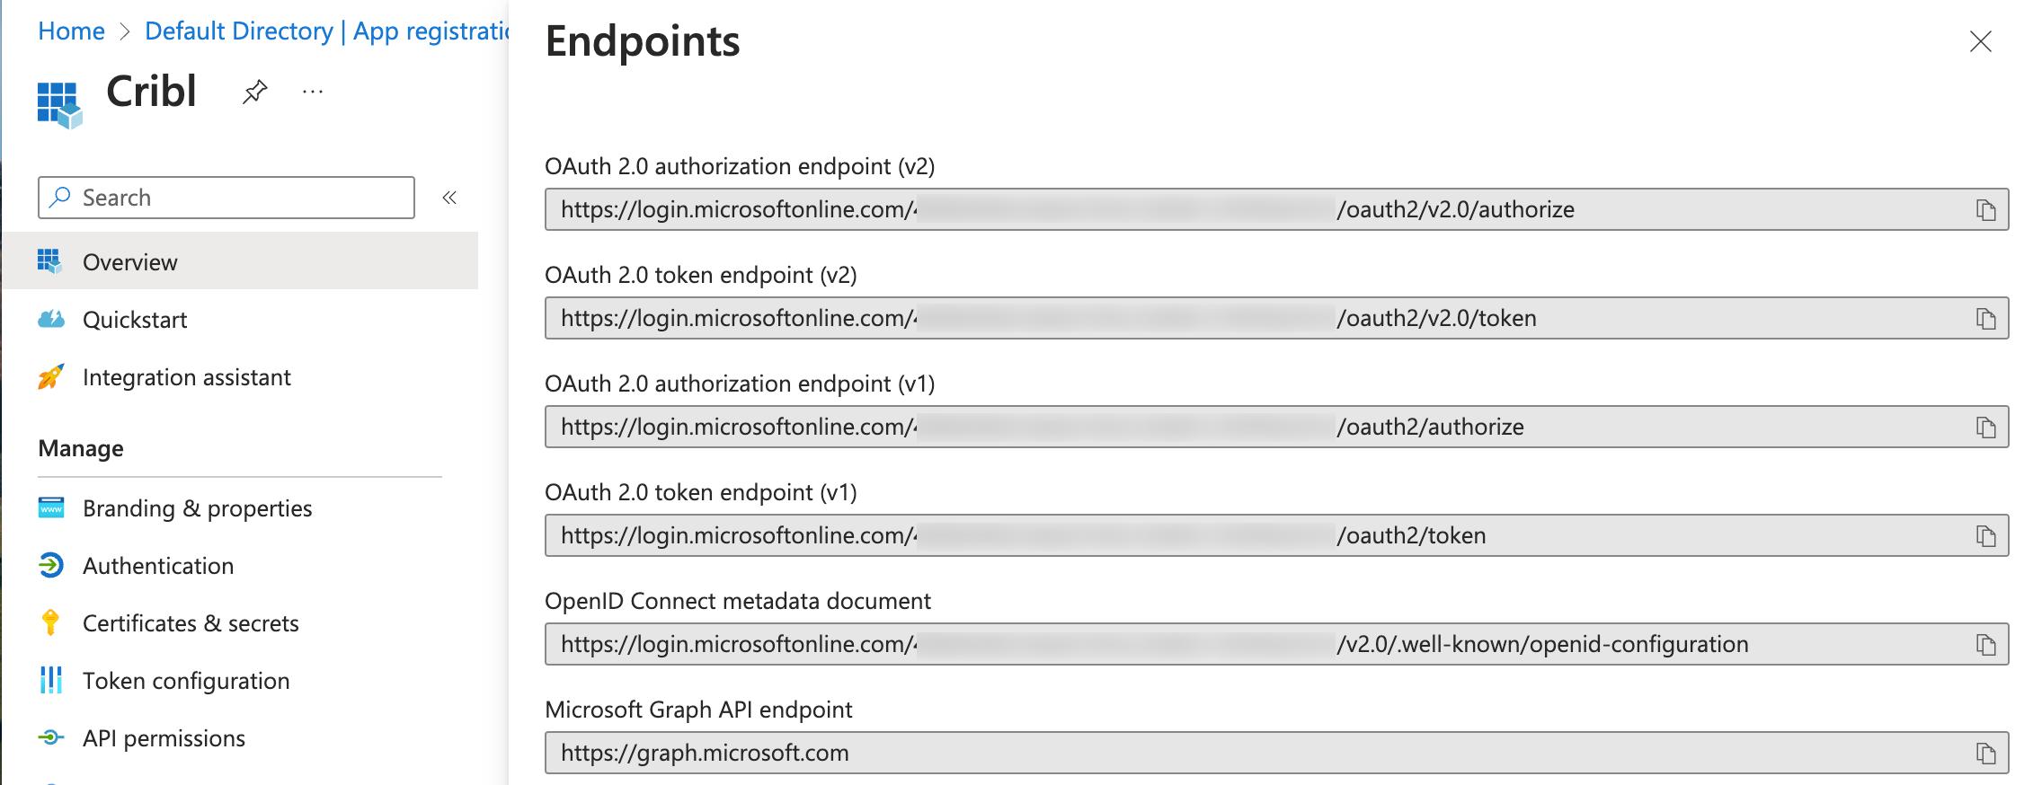Open API permissions
The width and height of the screenshot is (2033, 785).
tap(164, 737)
